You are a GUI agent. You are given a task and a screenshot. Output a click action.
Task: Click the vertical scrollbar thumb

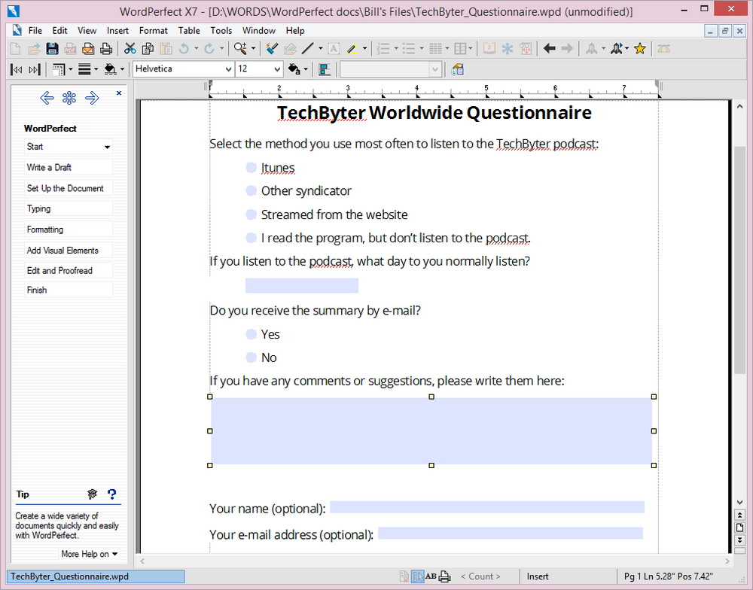tap(739, 260)
